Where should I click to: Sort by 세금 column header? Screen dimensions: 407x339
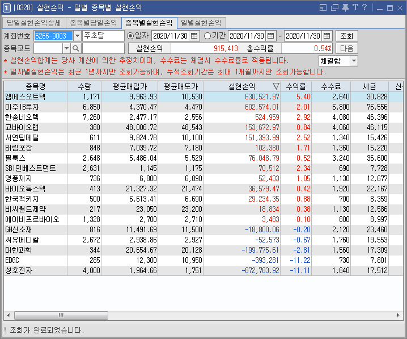(x=370, y=86)
